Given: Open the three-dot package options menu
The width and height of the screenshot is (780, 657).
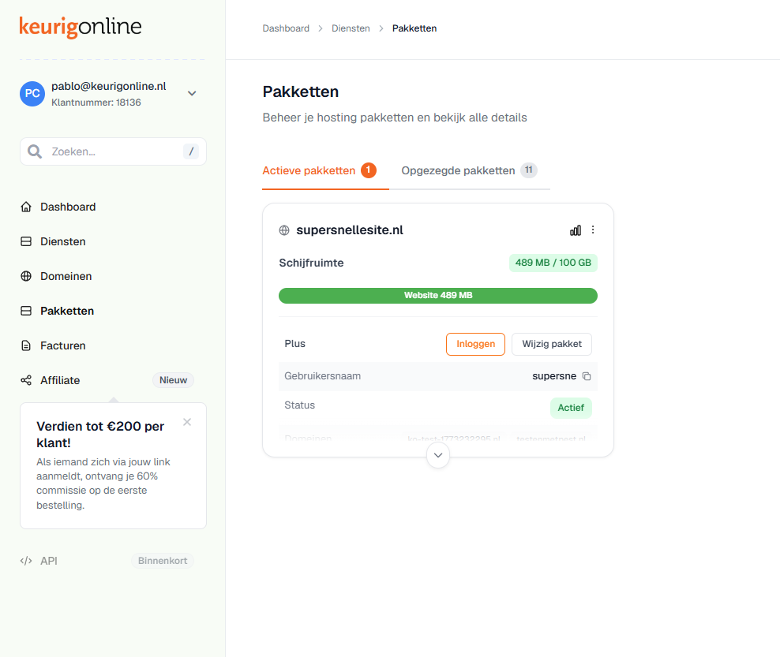Looking at the screenshot, I should [x=592, y=230].
